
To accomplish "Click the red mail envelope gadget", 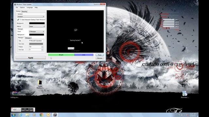I will click(x=180, y=76).
